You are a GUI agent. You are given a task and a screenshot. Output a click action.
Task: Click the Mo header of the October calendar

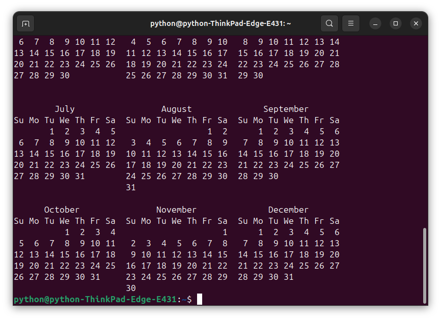pyautogui.click(x=34, y=221)
